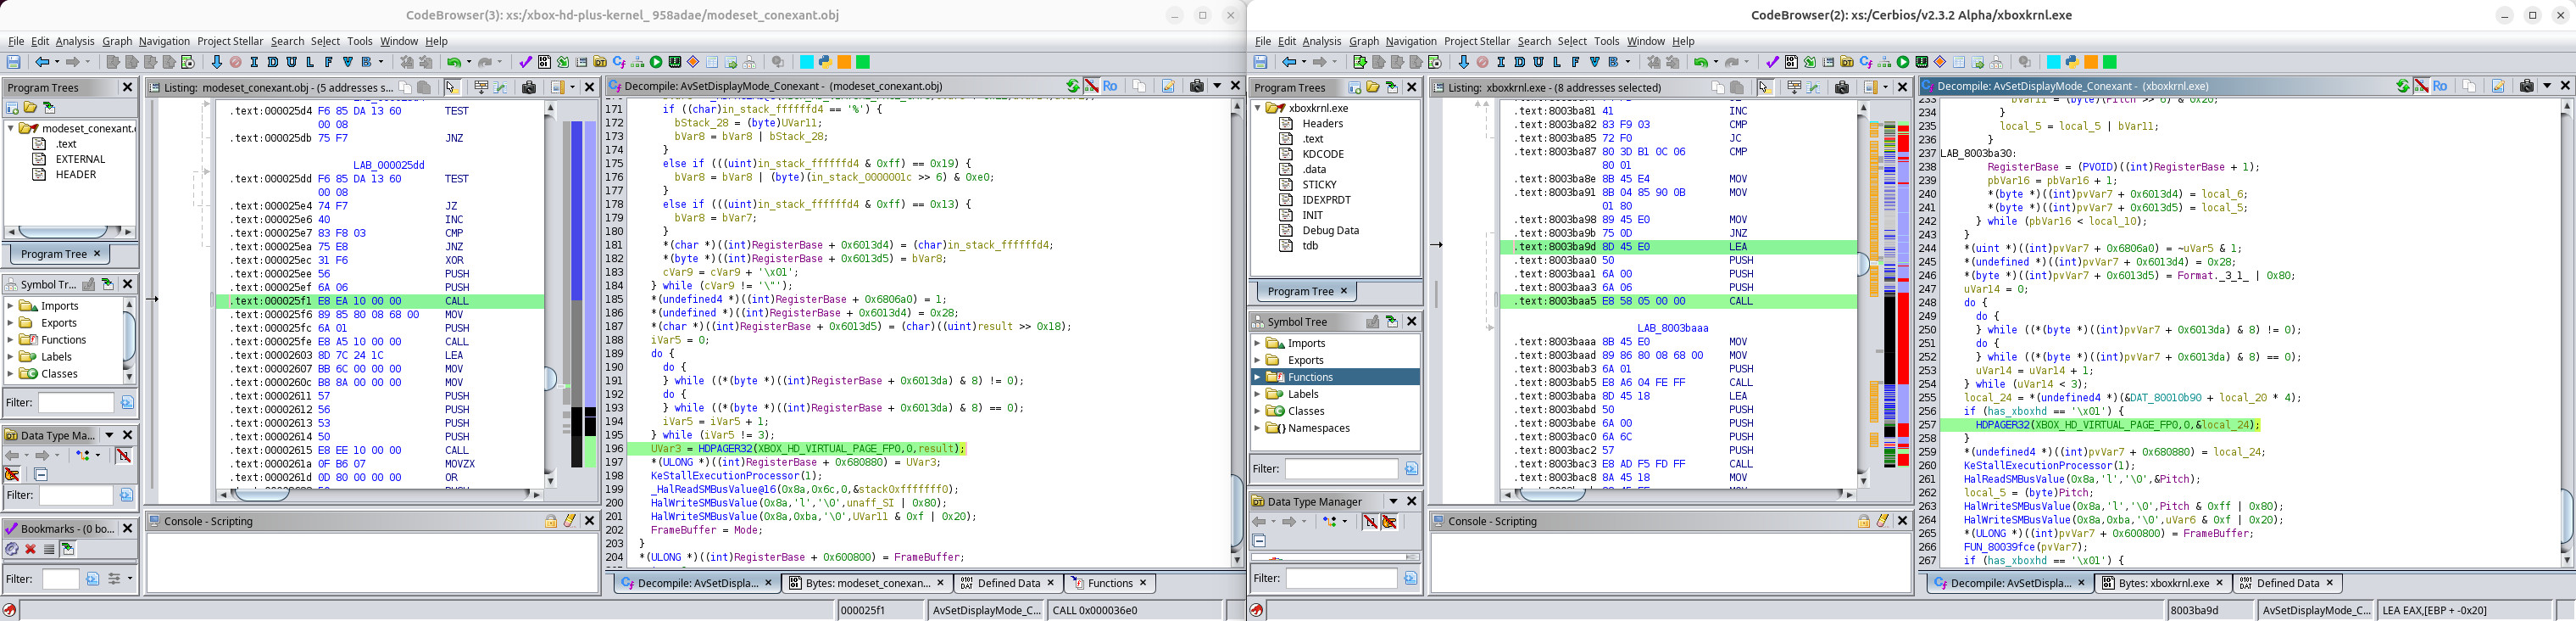Switch to Functions tab in left window
The width and height of the screenshot is (2576, 621).
(1110, 583)
